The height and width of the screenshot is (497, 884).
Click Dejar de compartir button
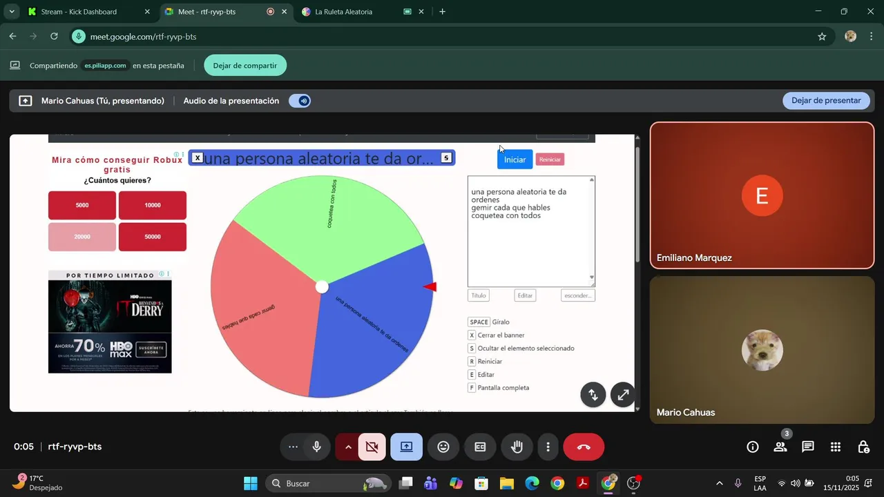pyautogui.click(x=245, y=66)
